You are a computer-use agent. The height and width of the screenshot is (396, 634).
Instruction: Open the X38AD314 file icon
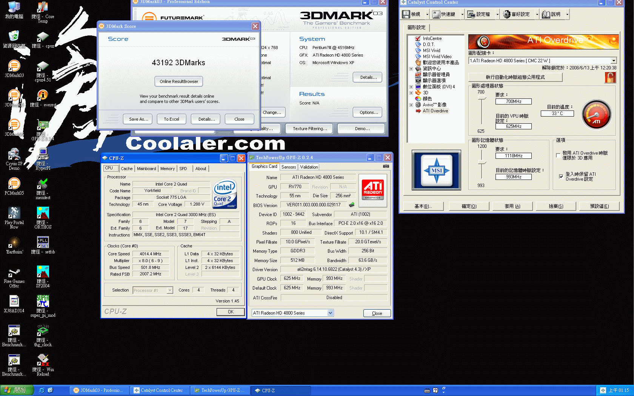(x=14, y=304)
